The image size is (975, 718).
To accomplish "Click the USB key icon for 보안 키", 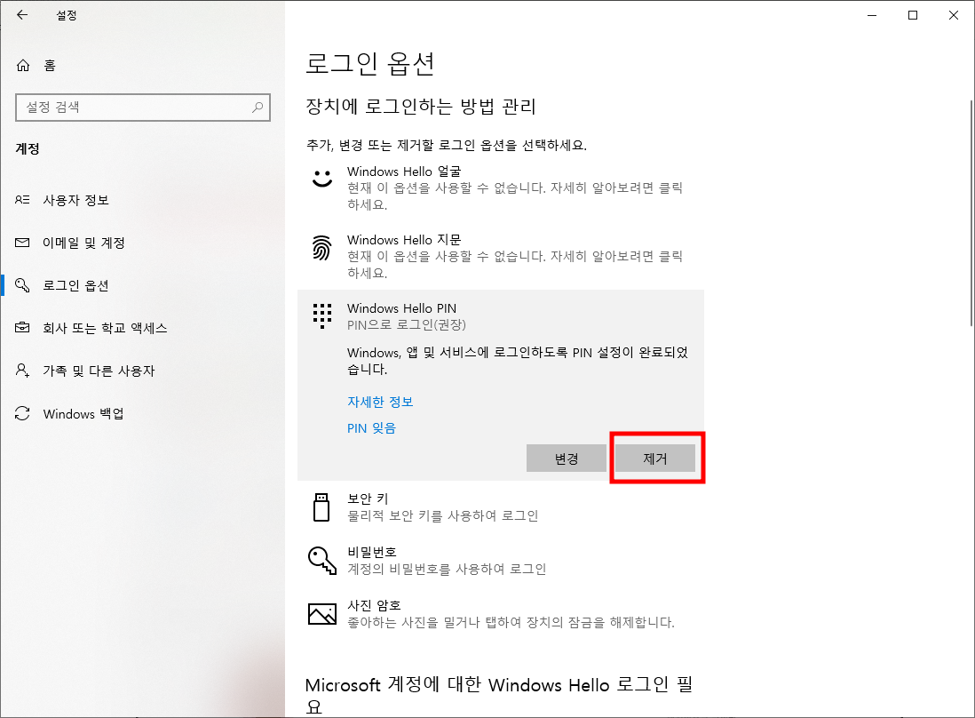I will coord(321,507).
